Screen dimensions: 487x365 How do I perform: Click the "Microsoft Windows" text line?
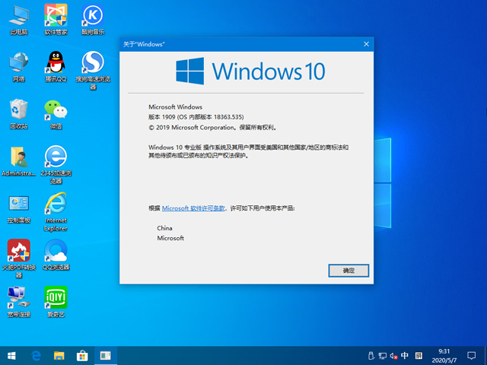click(175, 106)
